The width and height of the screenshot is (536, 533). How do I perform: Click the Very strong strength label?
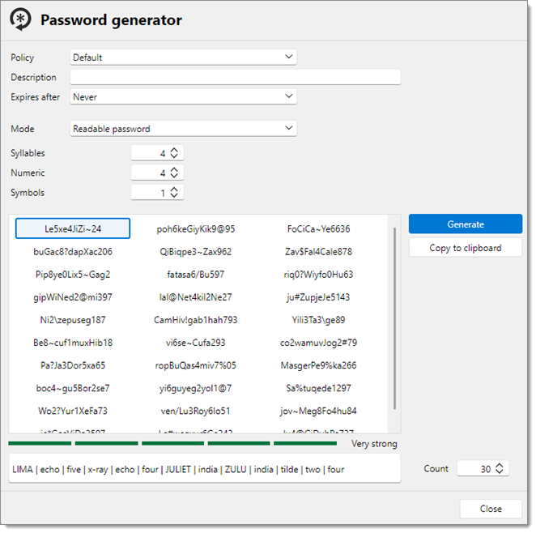pyautogui.click(x=374, y=444)
